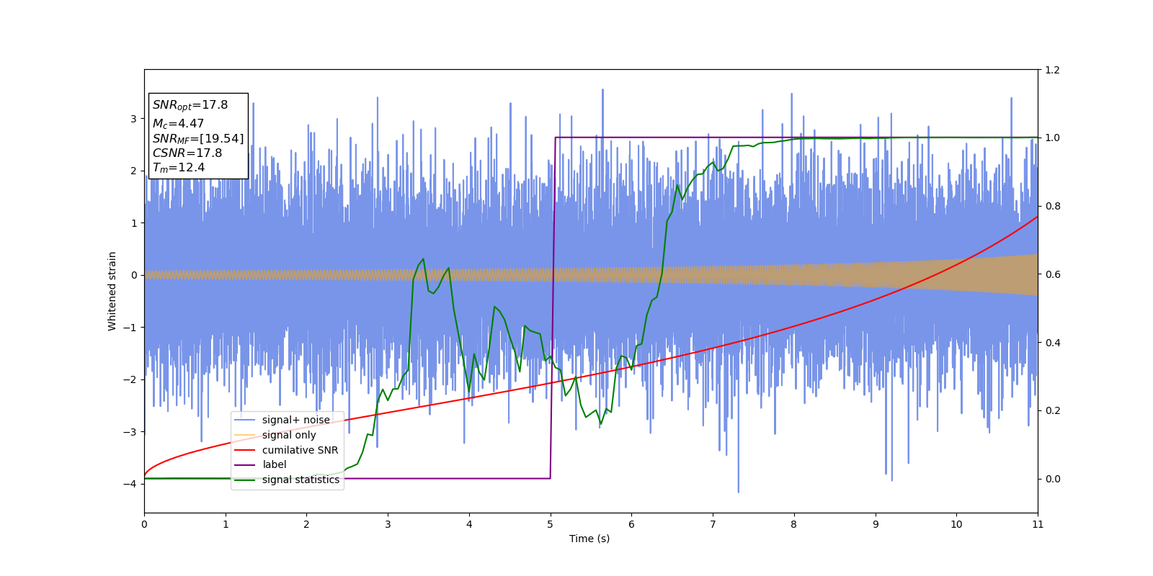This screenshot has width=1153, height=576.
Task: Click the purple label legend line
Action: click(x=245, y=465)
